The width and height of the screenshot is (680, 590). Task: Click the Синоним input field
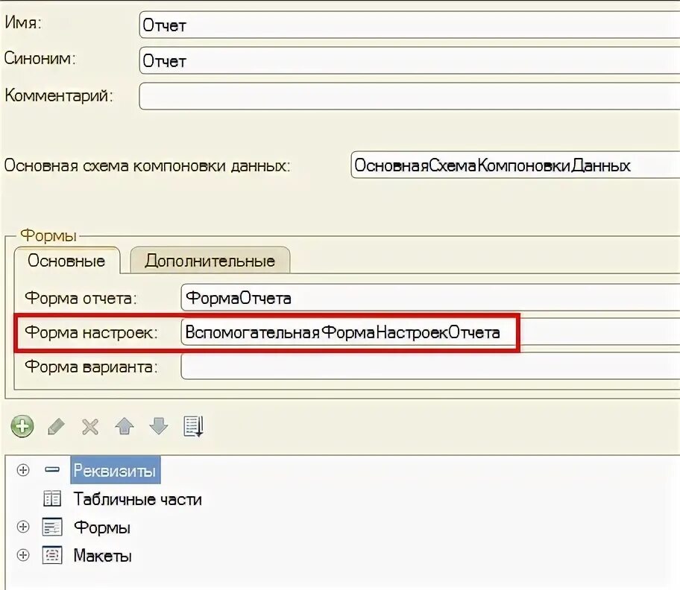point(409,60)
